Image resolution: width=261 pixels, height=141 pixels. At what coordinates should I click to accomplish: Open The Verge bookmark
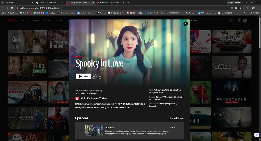[191, 13]
